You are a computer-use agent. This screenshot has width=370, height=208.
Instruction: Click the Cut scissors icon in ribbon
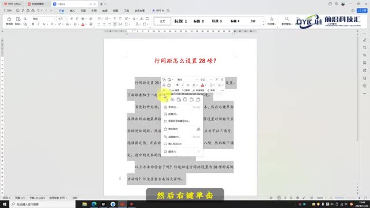pos(25,18)
